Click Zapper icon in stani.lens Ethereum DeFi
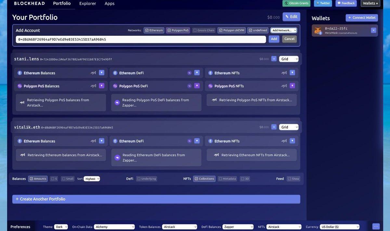Viewport: 390px width, 231px height. (x=189, y=73)
